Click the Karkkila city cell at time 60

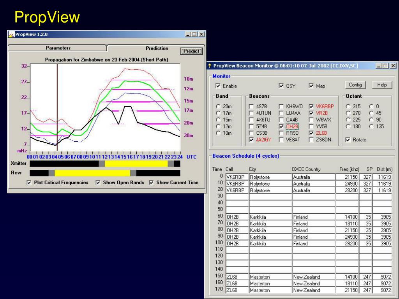(270, 217)
